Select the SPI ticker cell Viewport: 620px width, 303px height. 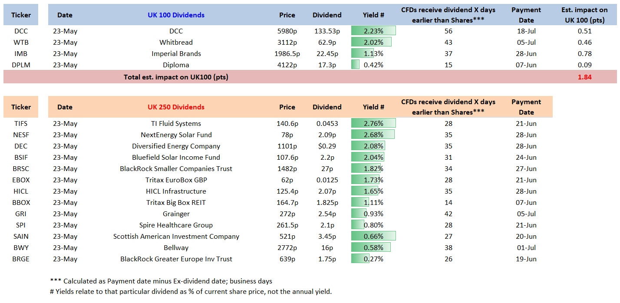(x=21, y=225)
